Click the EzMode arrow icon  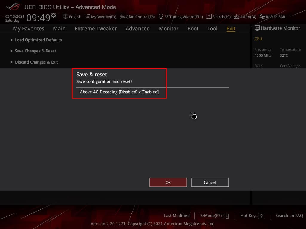click(x=226, y=216)
